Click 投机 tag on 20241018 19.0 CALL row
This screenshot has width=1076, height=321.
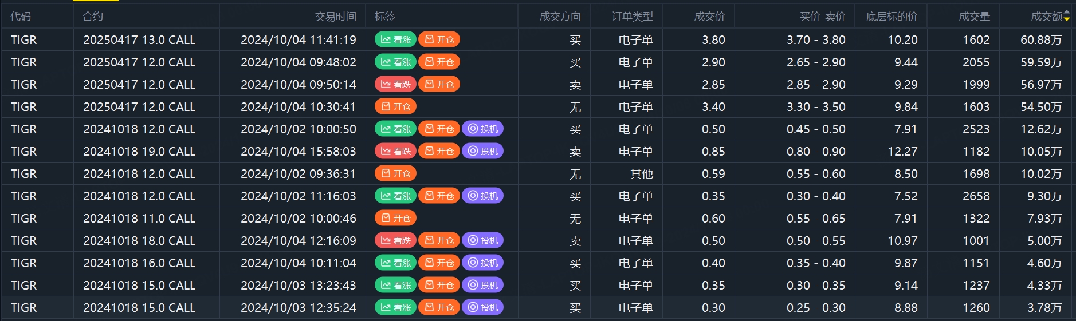(x=482, y=151)
